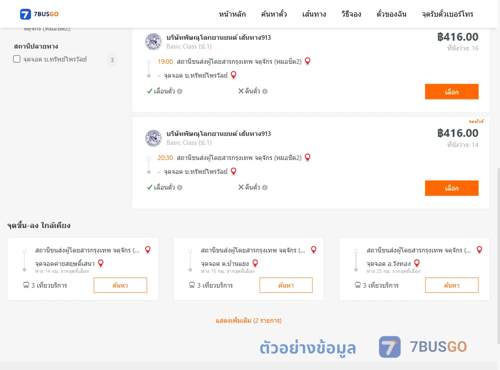Open the ค้นหาตั๋ว menu item

(274, 14)
